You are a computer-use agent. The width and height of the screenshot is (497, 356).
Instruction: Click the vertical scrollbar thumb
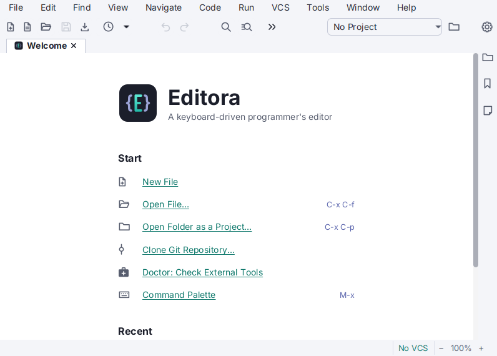click(x=475, y=160)
